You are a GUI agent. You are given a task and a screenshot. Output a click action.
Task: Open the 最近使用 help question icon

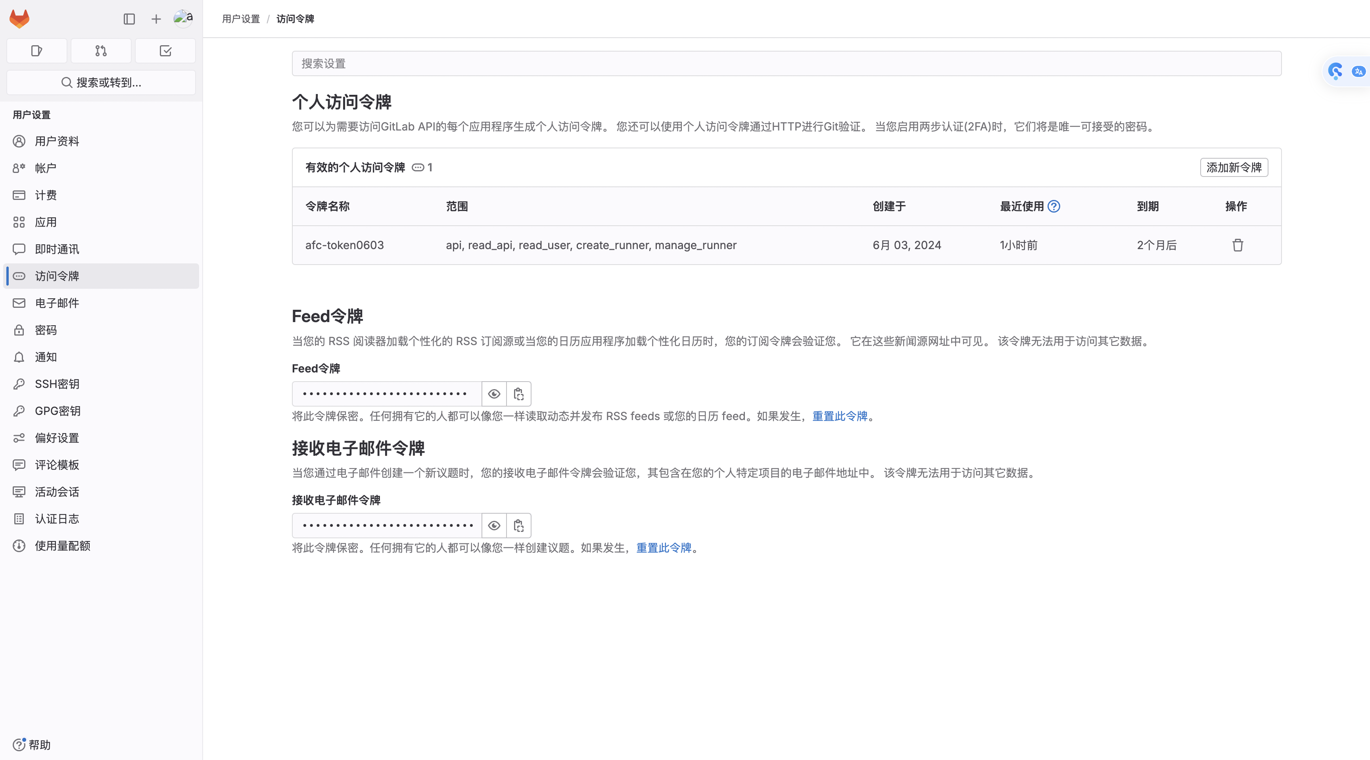coord(1055,206)
